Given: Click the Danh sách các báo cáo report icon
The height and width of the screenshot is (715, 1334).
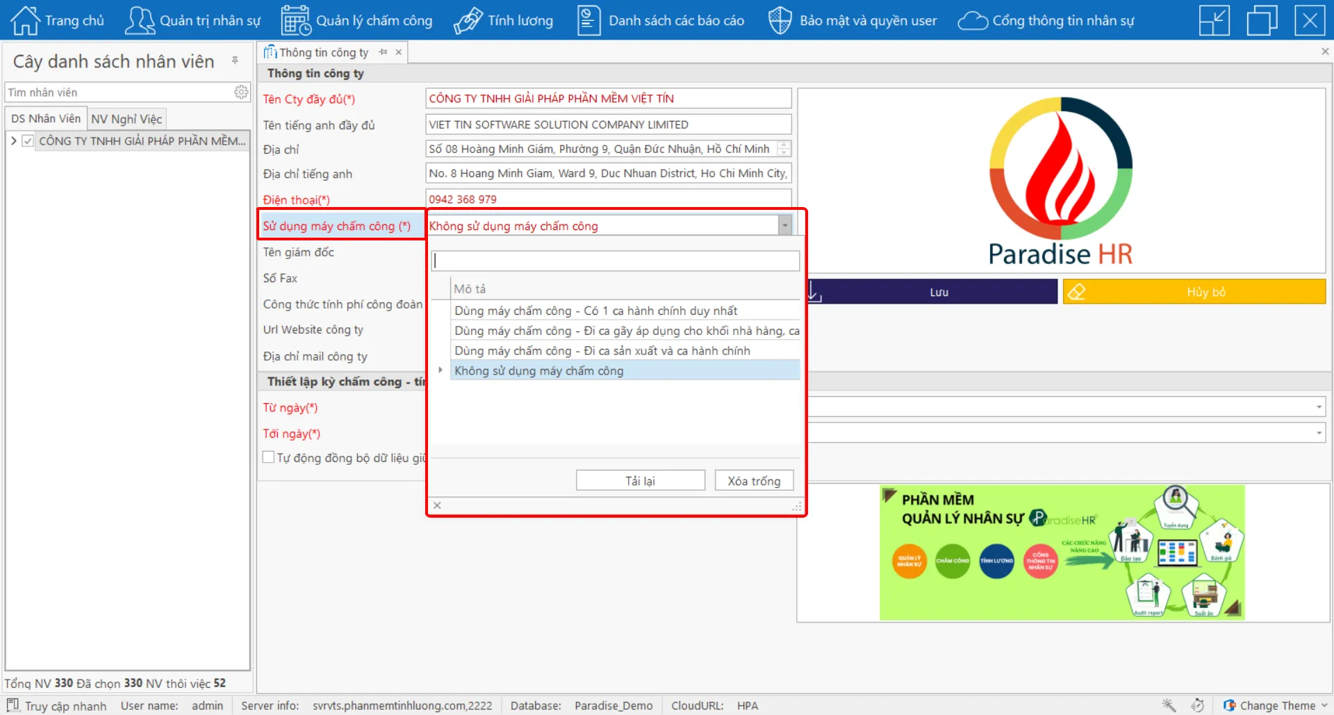Looking at the screenshot, I should click(x=588, y=20).
